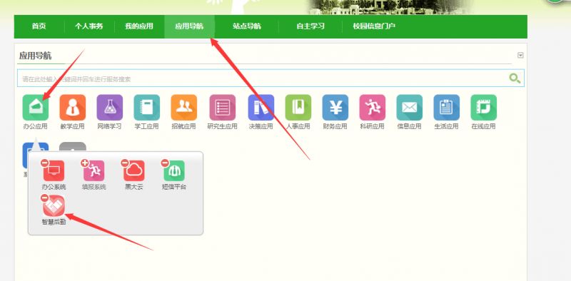Go to the 首页 tab
Viewport: 571px width, 281px height.
pyautogui.click(x=39, y=26)
